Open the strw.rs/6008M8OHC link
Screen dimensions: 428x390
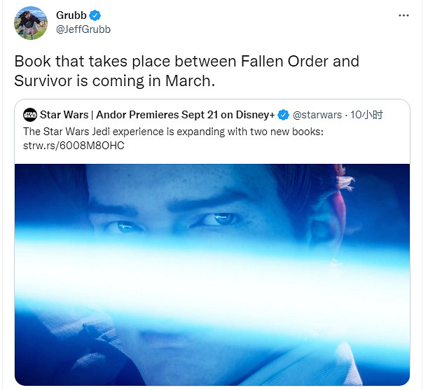[x=74, y=146]
